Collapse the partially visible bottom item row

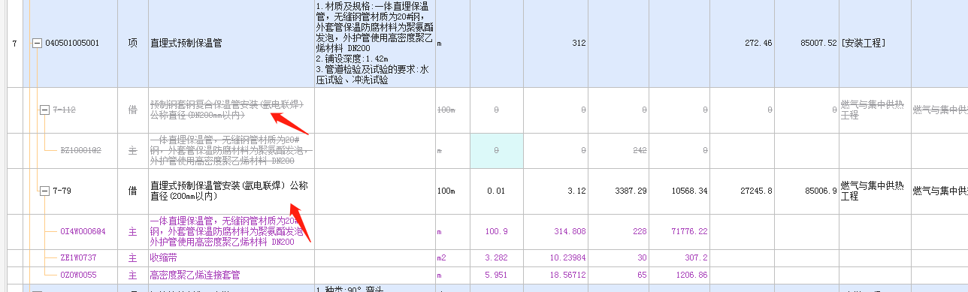point(36,289)
